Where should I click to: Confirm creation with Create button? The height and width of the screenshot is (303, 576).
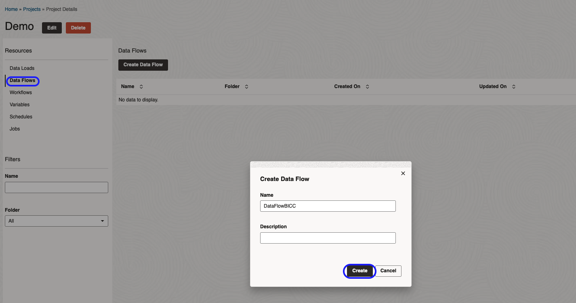click(359, 271)
